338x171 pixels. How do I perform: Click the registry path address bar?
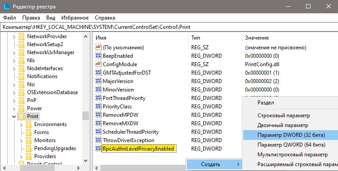coord(169,27)
